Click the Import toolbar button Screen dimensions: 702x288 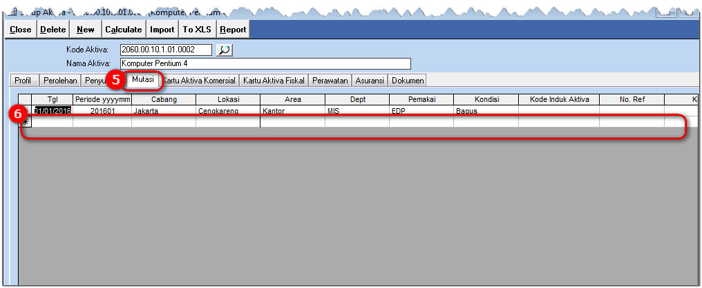[x=162, y=30]
